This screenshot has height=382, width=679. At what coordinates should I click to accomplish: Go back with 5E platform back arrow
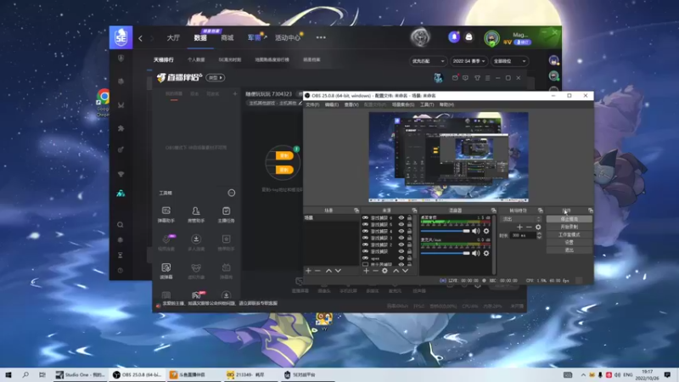point(140,38)
